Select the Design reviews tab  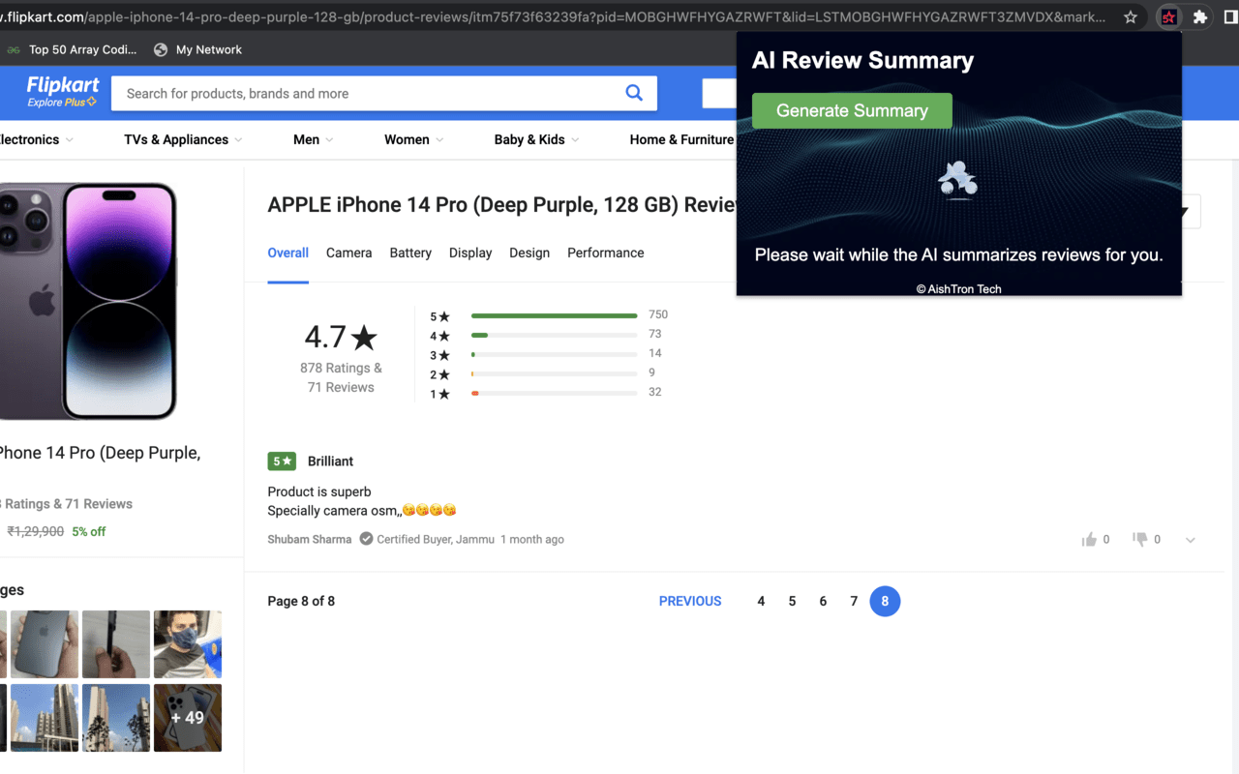point(529,253)
